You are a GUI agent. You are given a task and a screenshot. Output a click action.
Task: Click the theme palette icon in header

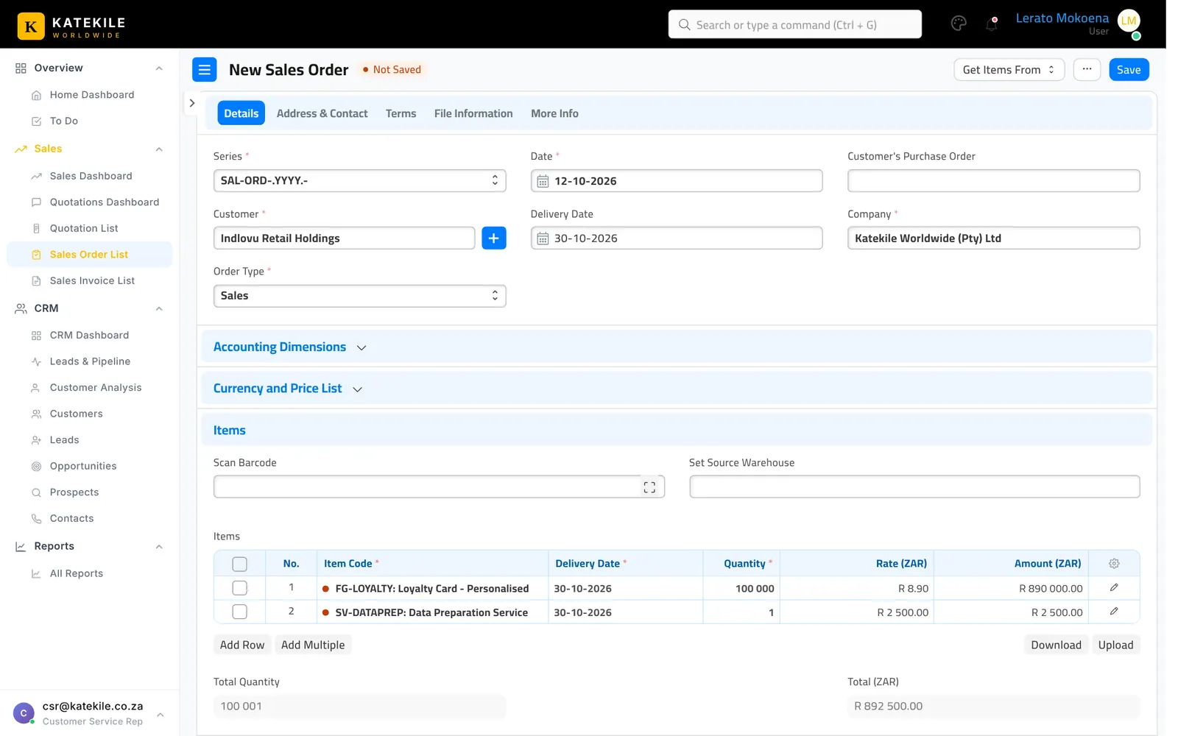[x=959, y=24]
